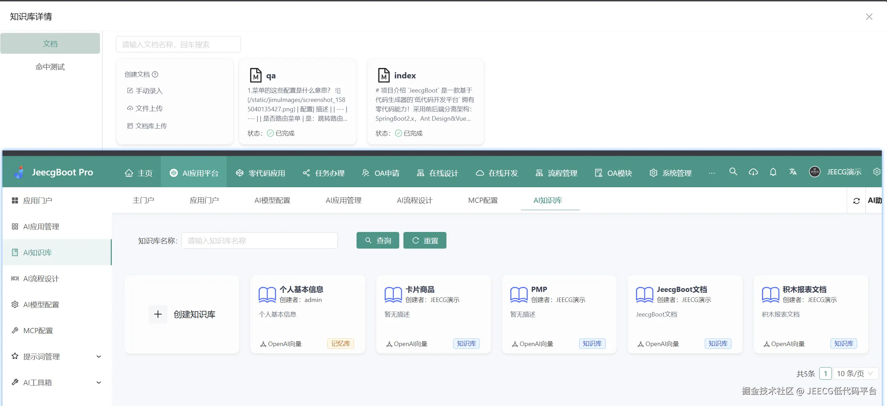Click the plus icon to create knowledge base
887x406 pixels.
pos(158,314)
